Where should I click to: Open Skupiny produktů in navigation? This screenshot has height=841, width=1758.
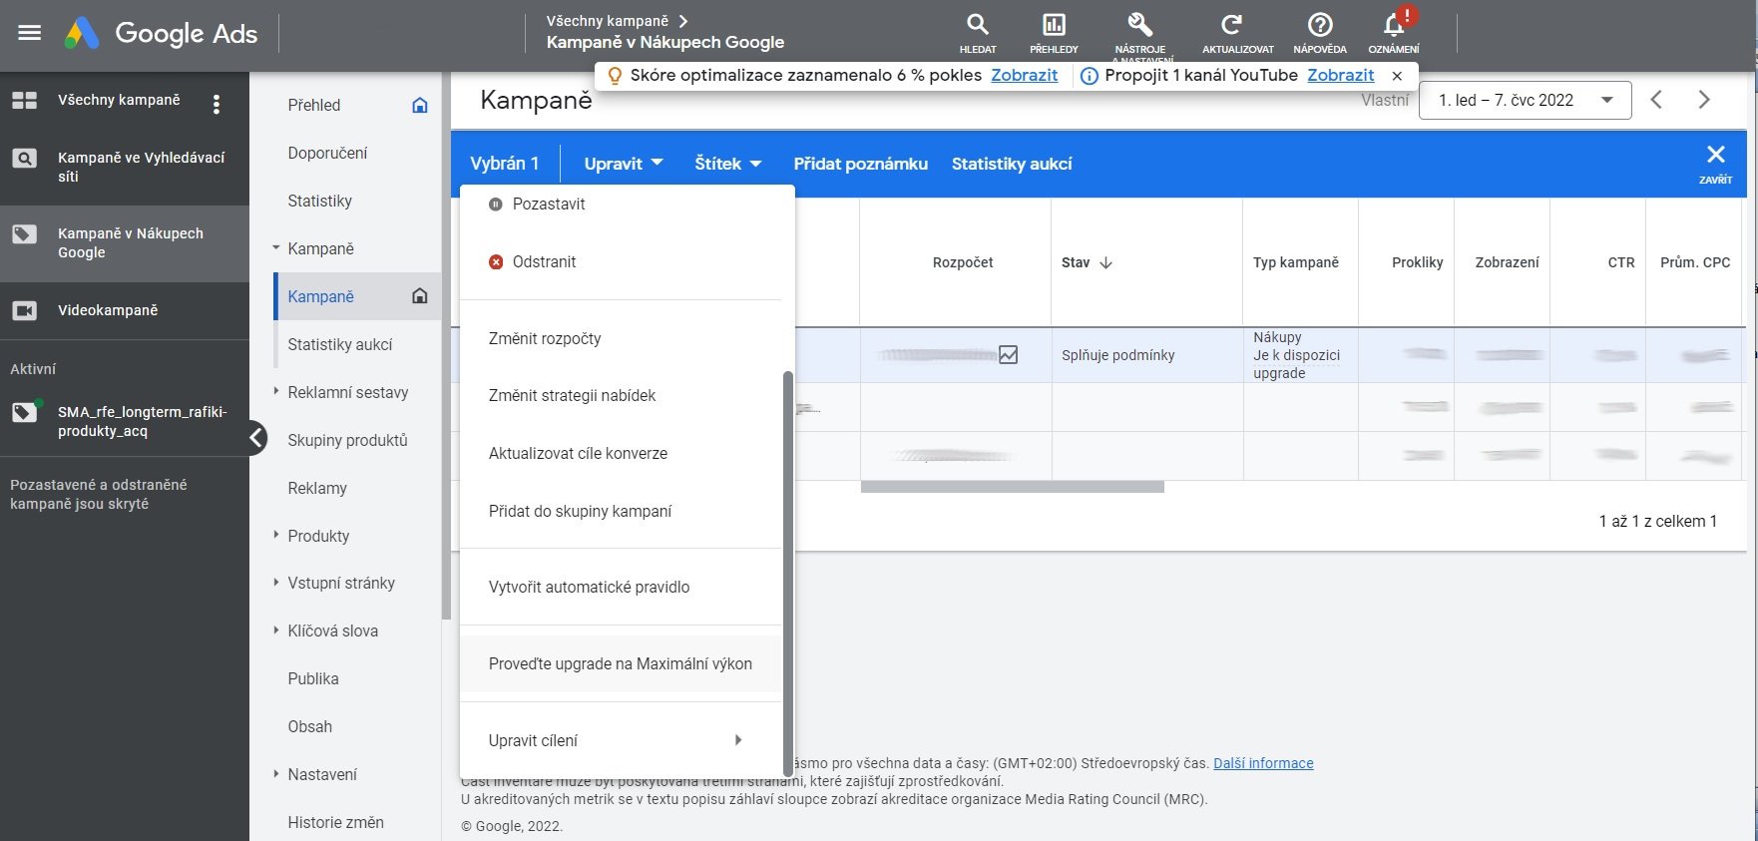click(x=347, y=440)
